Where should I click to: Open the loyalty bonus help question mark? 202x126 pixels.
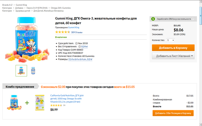(x=193, y=19)
